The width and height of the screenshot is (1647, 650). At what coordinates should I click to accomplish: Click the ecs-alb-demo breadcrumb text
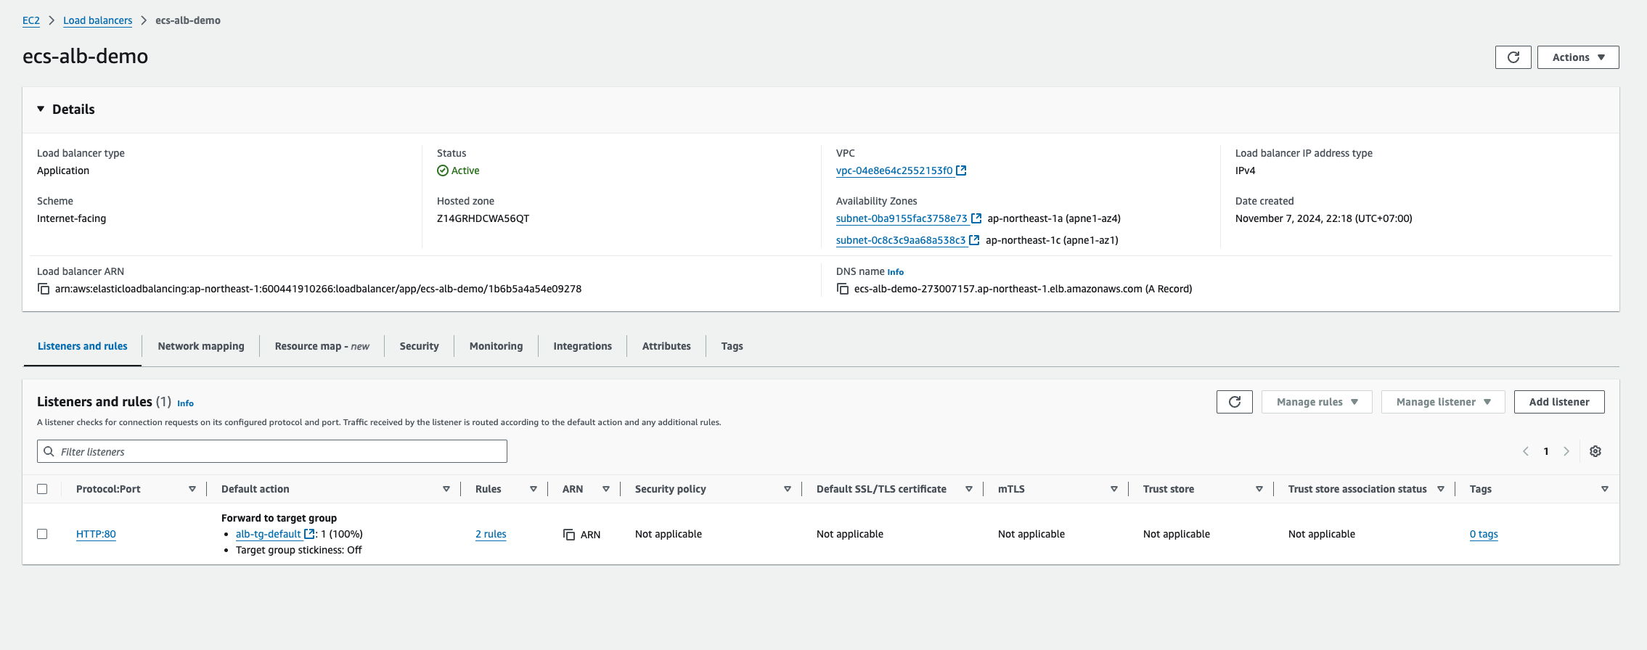188,20
